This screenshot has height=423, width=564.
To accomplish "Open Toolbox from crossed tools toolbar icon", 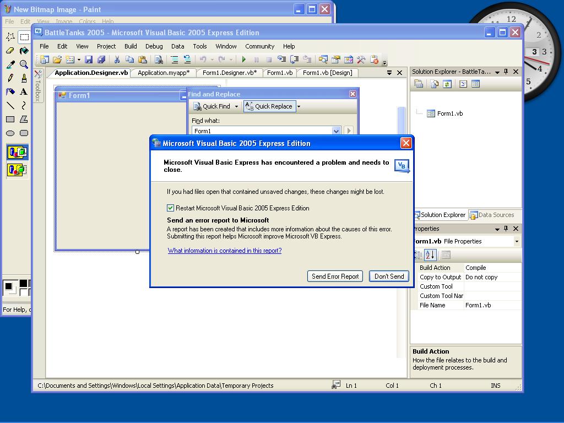I will tap(361, 59).
